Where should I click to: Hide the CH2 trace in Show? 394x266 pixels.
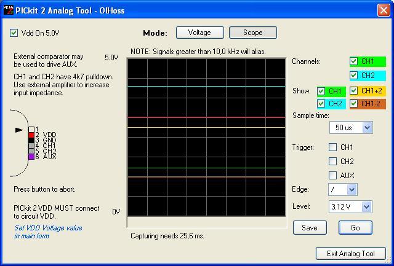point(321,104)
